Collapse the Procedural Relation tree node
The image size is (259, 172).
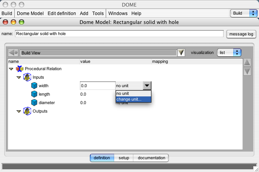tap(11, 69)
